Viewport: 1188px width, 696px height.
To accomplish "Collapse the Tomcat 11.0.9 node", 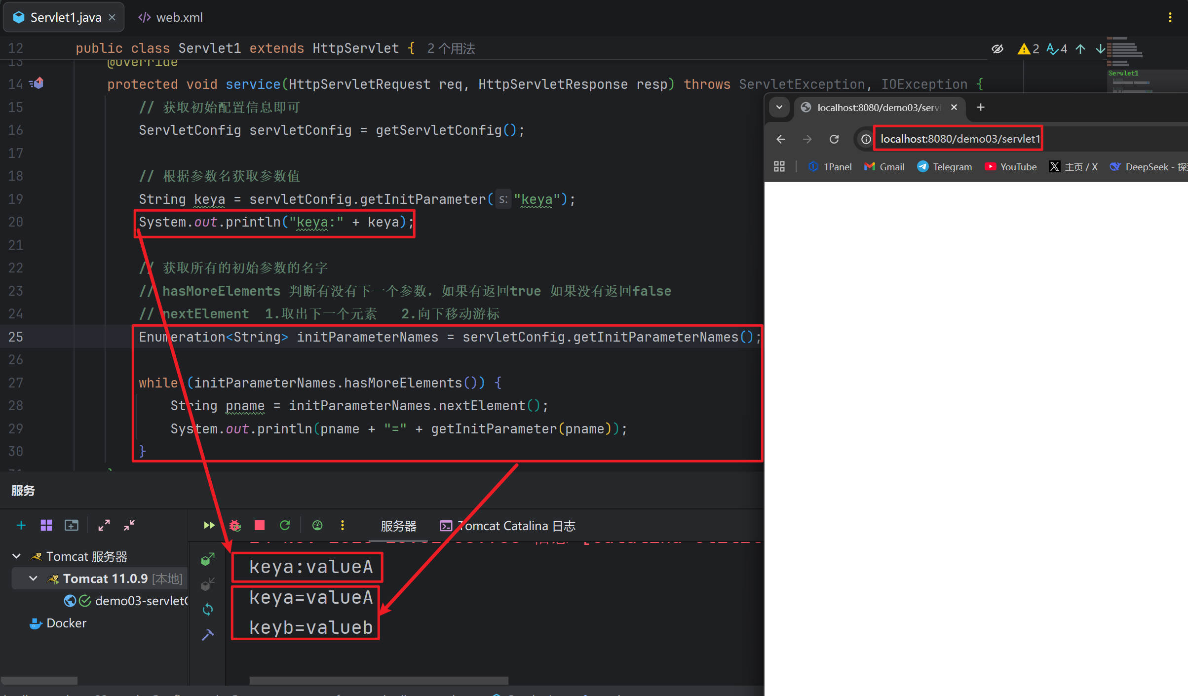I will click(x=33, y=579).
